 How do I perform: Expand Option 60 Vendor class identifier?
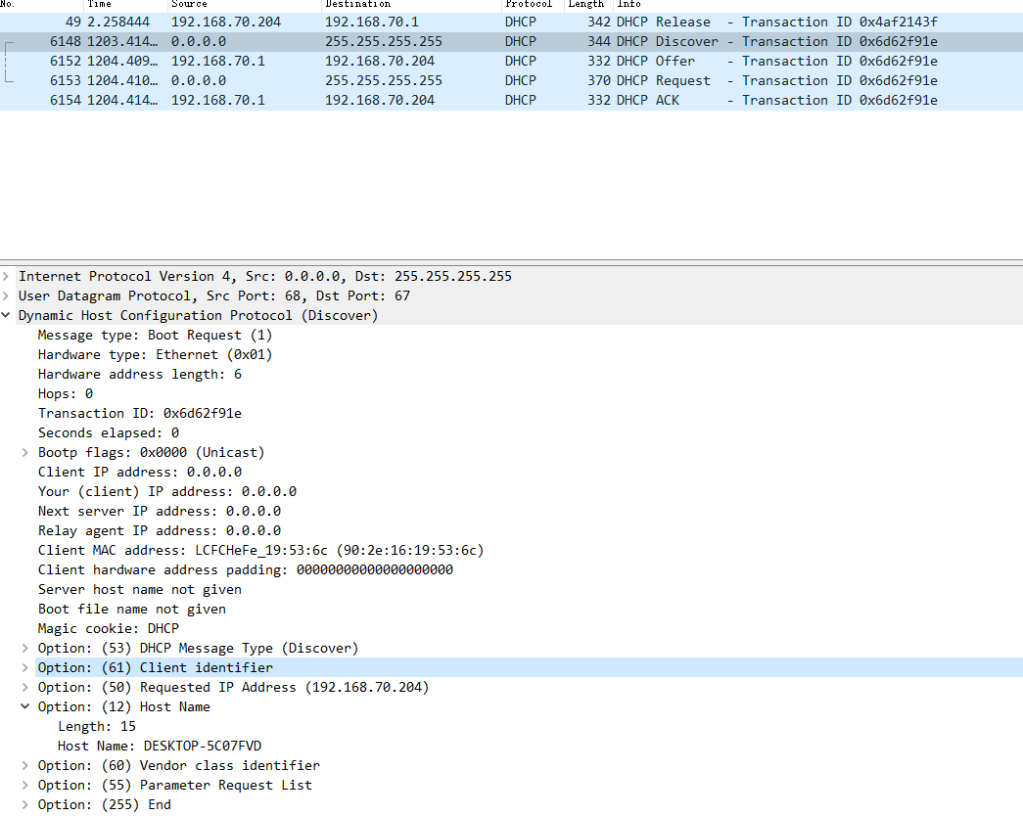[x=25, y=766]
